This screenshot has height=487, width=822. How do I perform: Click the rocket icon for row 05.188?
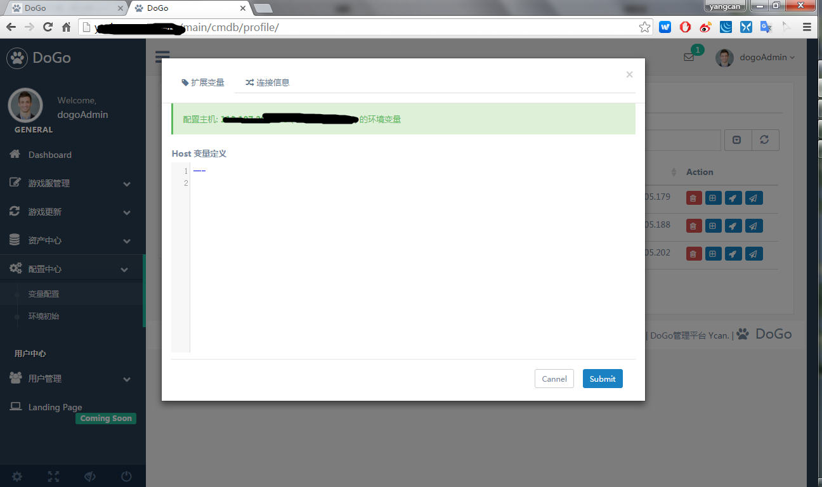tap(733, 226)
